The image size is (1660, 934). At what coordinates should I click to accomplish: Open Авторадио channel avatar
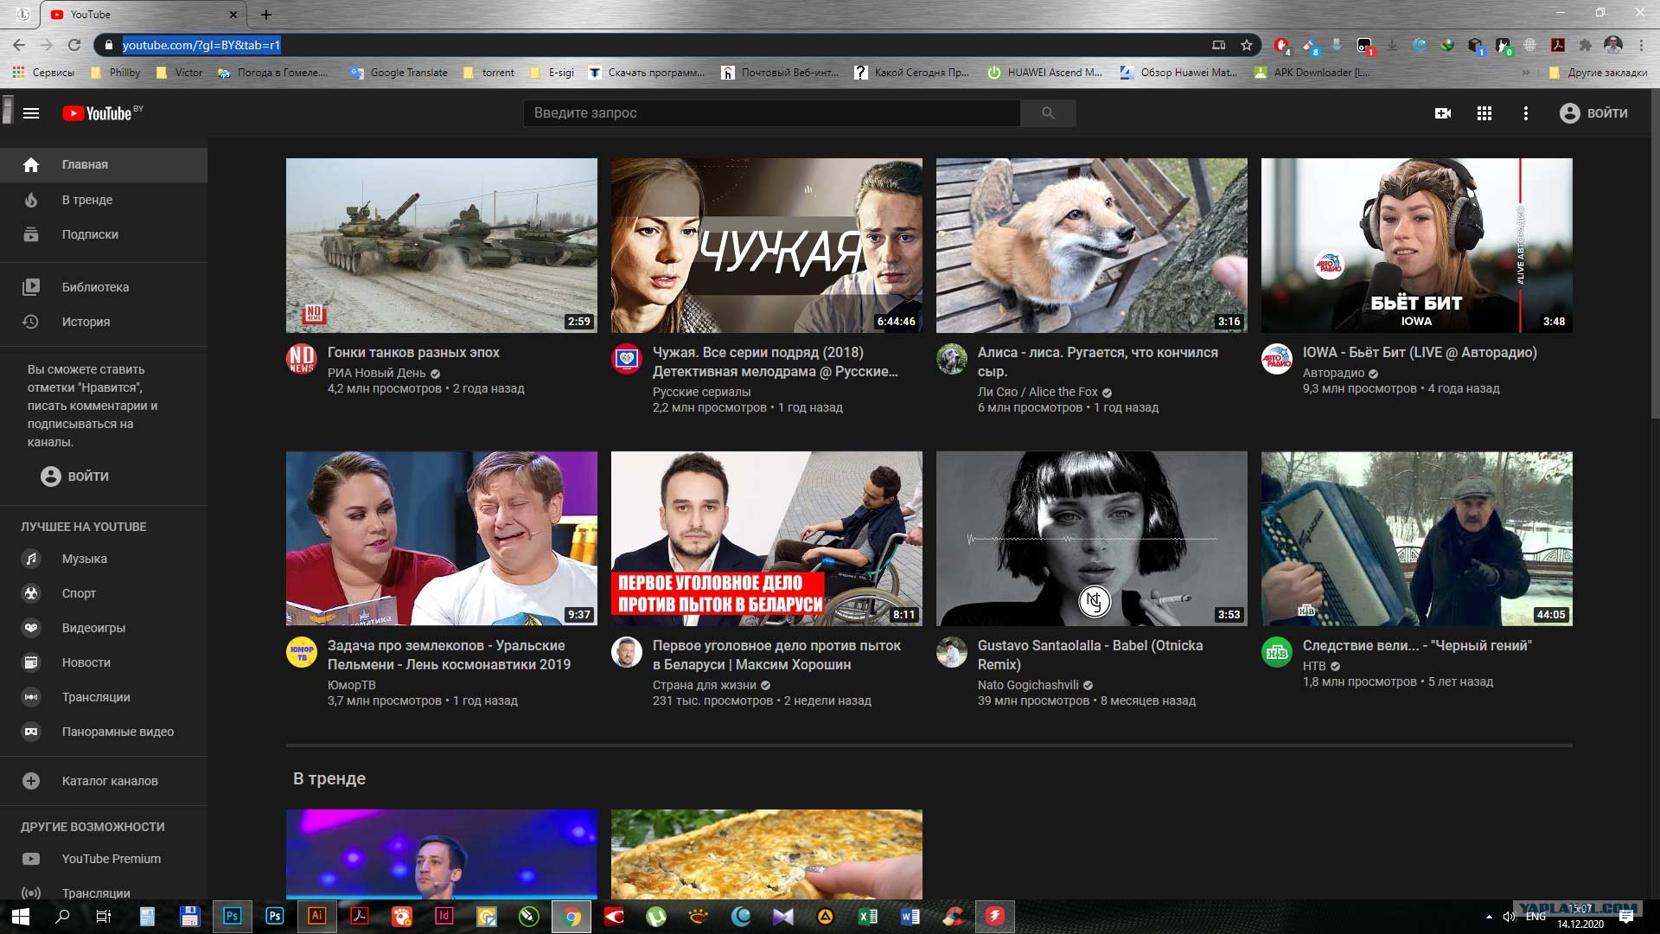tap(1277, 359)
